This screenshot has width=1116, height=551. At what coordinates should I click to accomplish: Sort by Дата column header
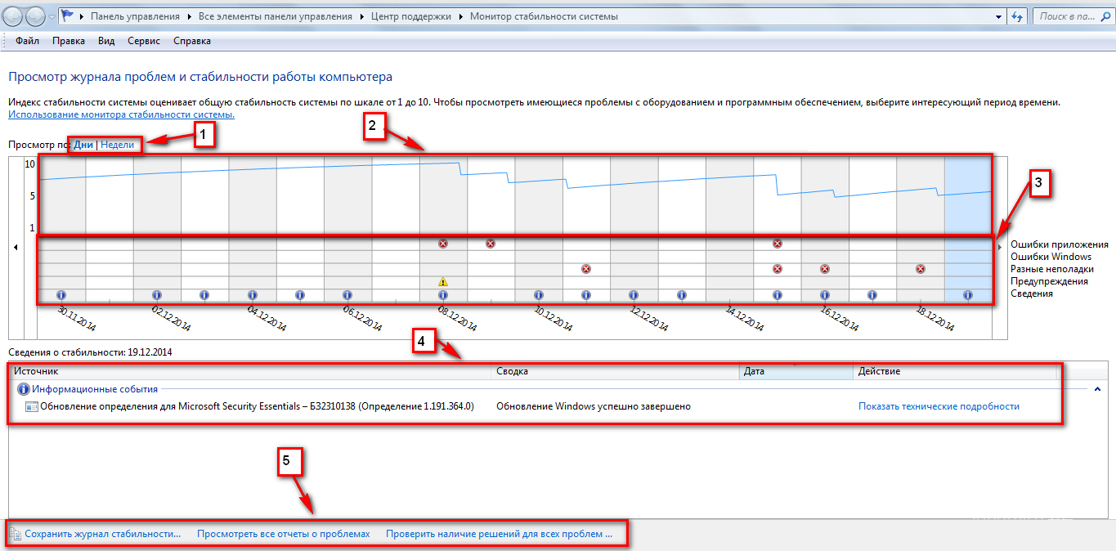pos(796,371)
